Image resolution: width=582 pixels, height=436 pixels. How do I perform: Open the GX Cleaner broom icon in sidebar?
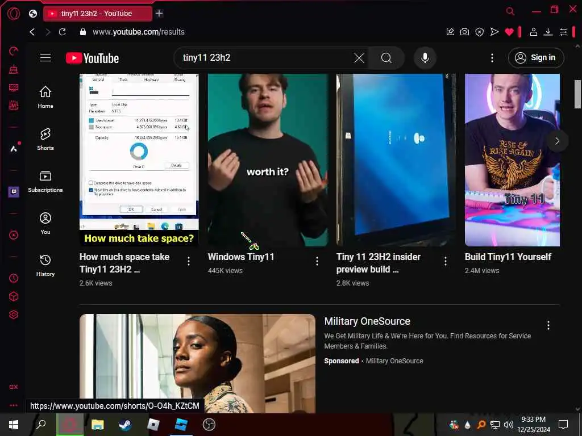(14, 69)
